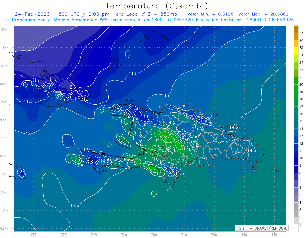
Task: Click the '20' value on the color scale
Action: pyautogui.click(x=301, y=84)
